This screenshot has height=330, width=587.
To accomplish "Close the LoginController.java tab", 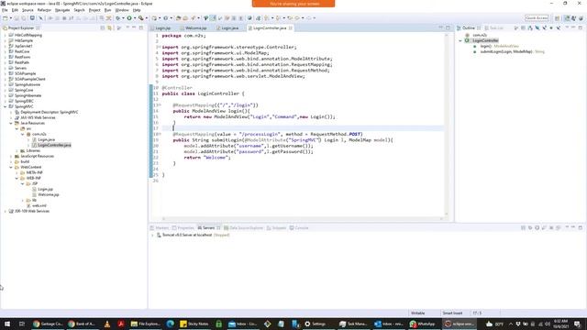I will (290, 28).
